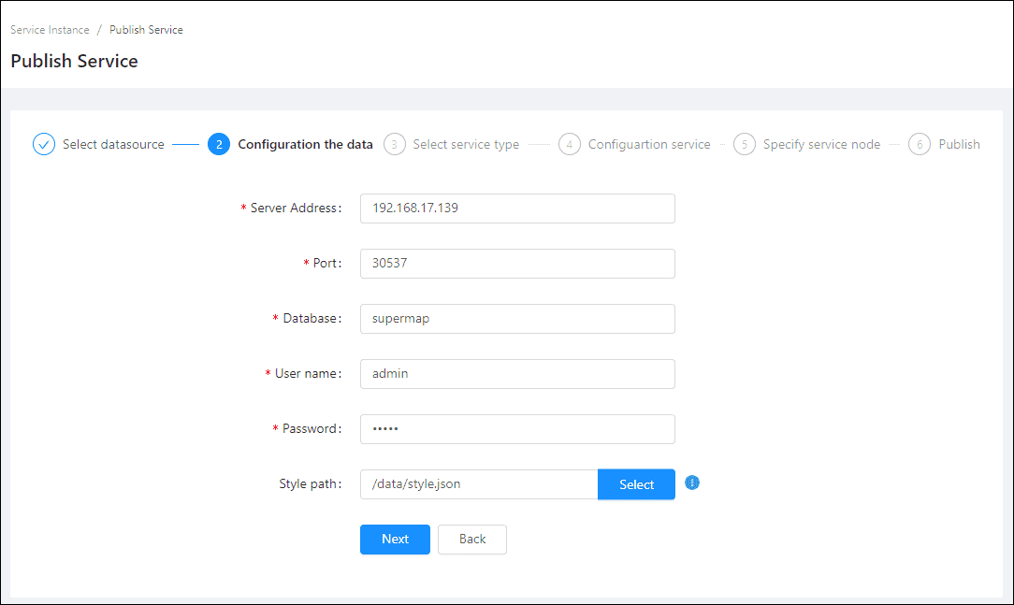Go to Specify service node step label
1014x605 pixels.
coord(821,145)
